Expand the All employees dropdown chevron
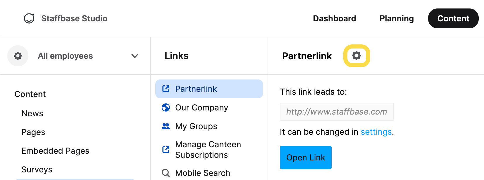The width and height of the screenshot is (484, 180). click(135, 56)
